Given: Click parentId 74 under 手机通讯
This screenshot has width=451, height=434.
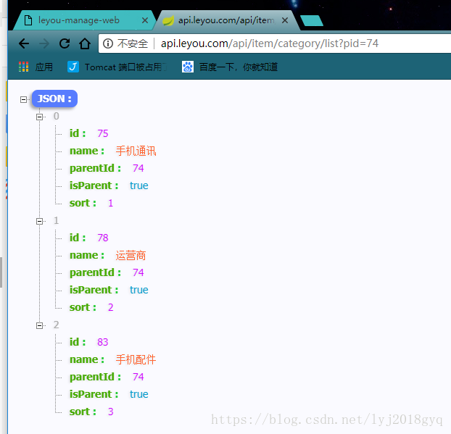Looking at the screenshot, I should [138, 168].
